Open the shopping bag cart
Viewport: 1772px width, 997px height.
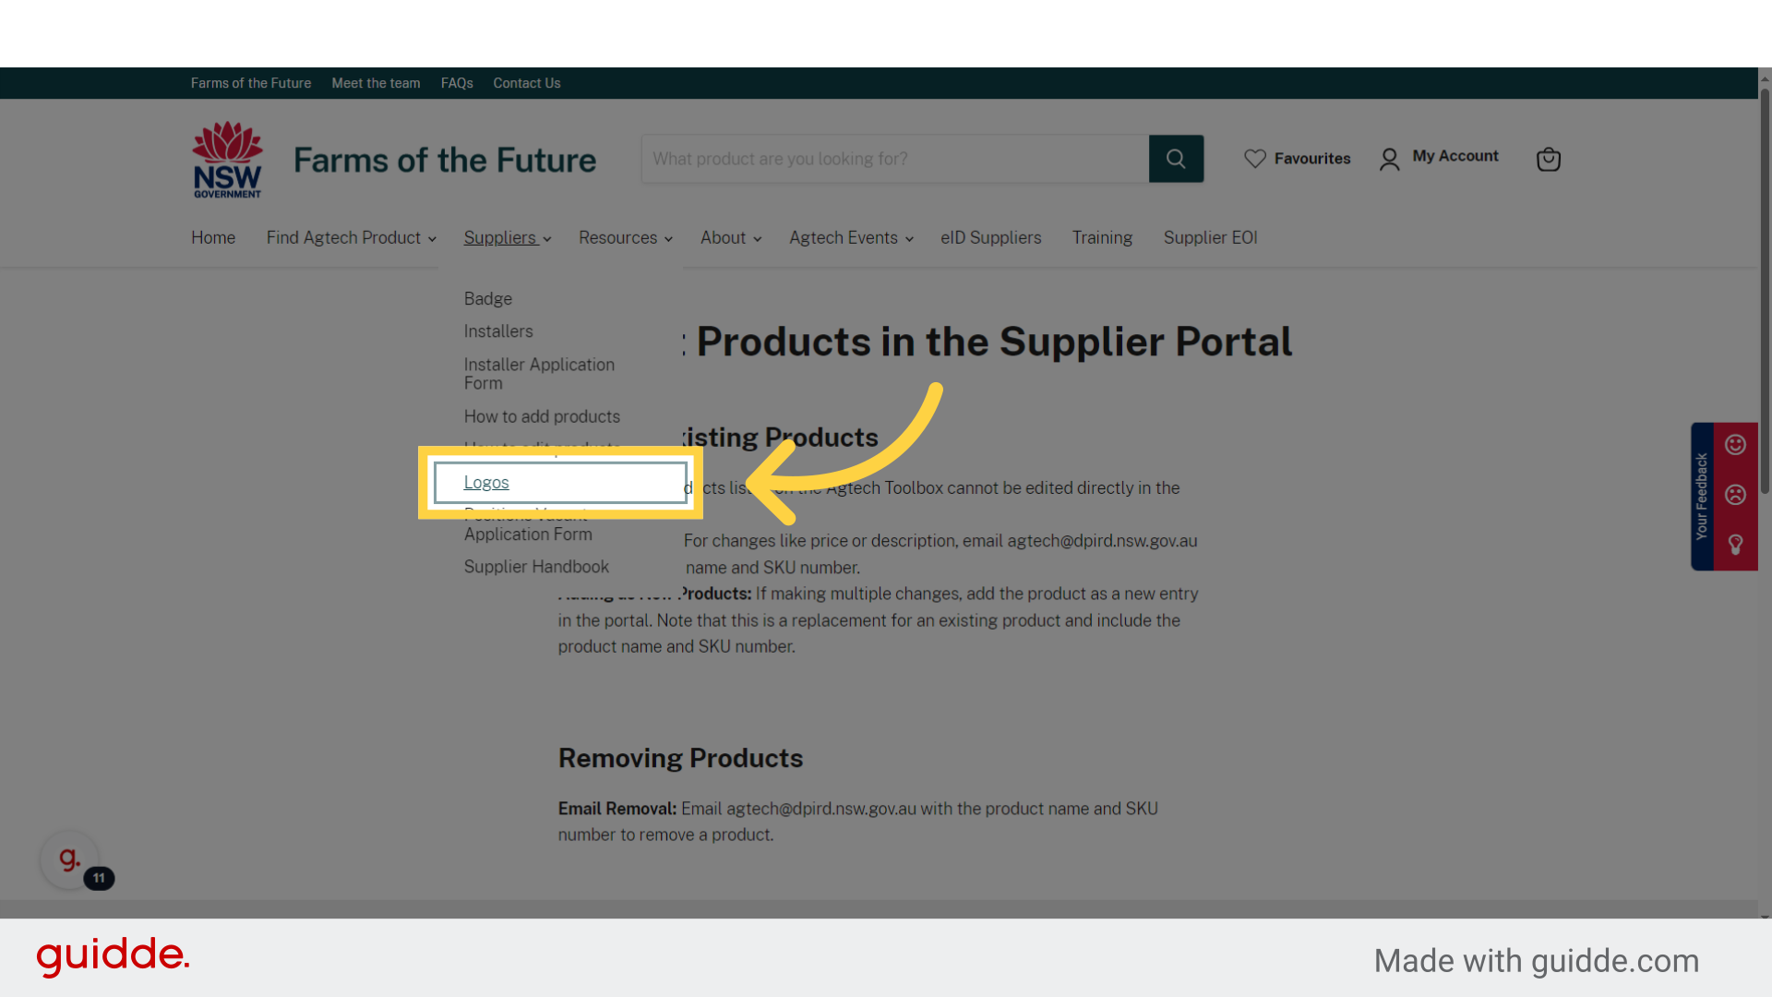(1548, 159)
